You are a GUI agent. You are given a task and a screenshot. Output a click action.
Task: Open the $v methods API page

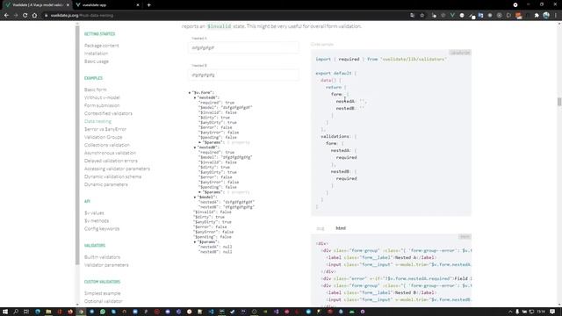(97, 220)
